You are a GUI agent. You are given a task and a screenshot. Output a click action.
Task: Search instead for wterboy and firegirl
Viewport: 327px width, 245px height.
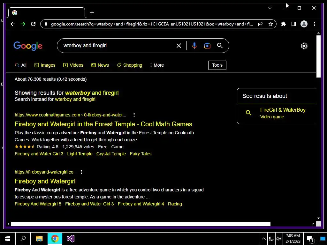coord(75,99)
